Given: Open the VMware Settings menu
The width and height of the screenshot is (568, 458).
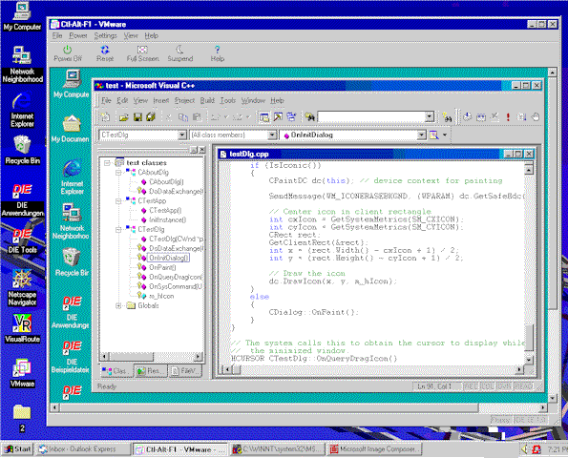Looking at the screenshot, I should pos(105,36).
